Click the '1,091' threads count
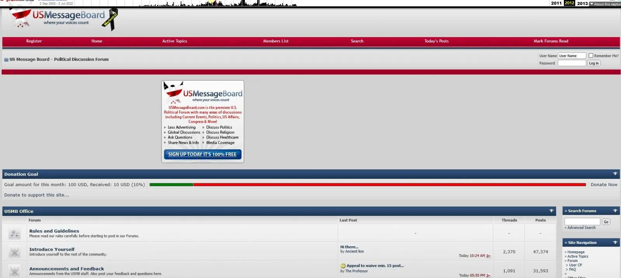Image resolution: width=621 pixels, height=278 pixels. (509, 271)
